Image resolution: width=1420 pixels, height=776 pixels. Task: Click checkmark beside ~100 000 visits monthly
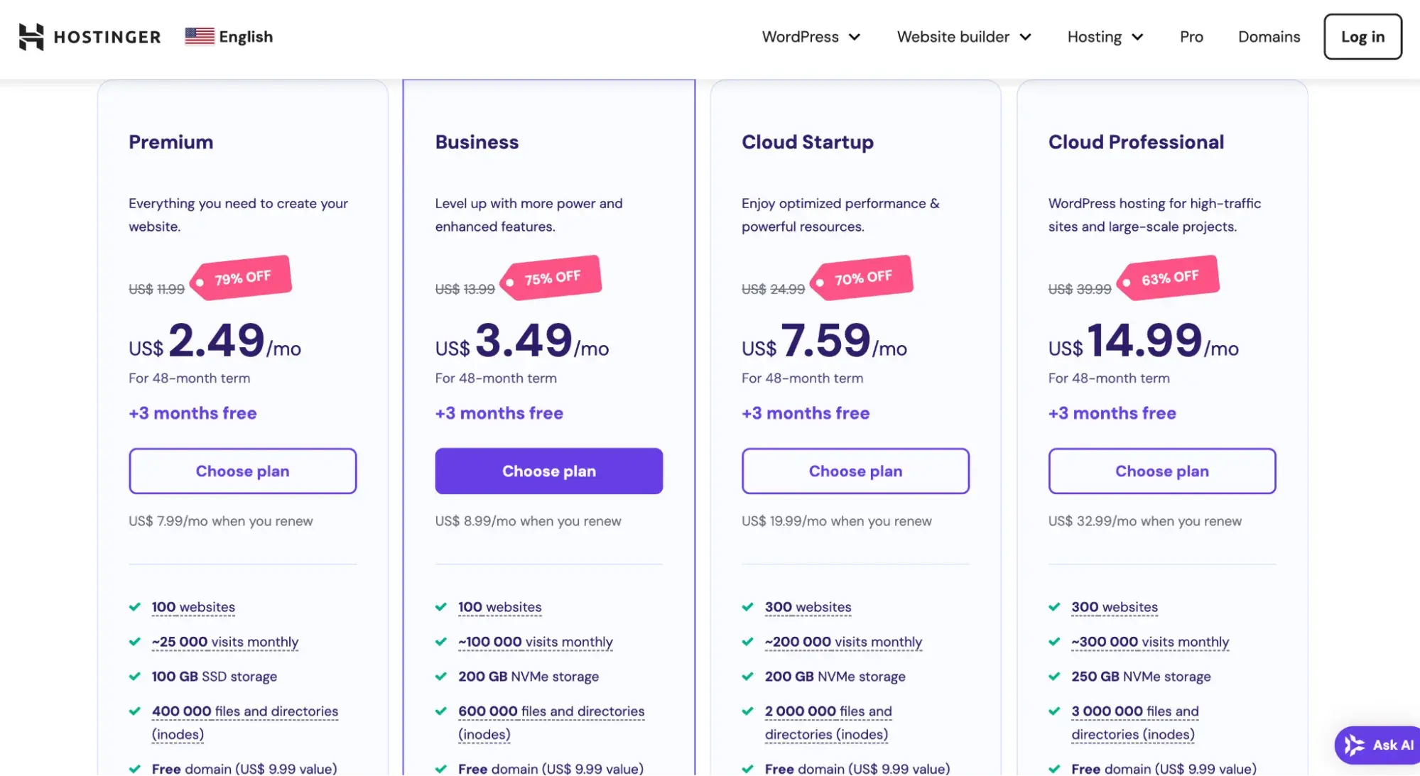pyautogui.click(x=441, y=642)
